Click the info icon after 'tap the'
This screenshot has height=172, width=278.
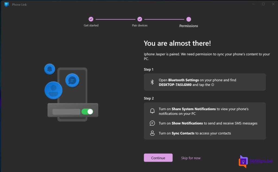pyautogui.click(x=213, y=85)
